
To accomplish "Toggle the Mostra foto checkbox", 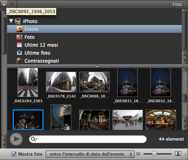I will click(x=14, y=154).
